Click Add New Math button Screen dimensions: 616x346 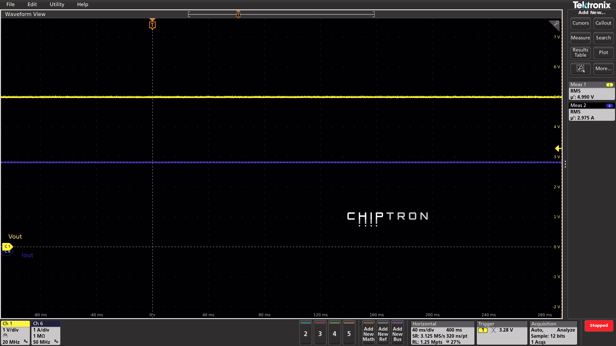[368, 334]
